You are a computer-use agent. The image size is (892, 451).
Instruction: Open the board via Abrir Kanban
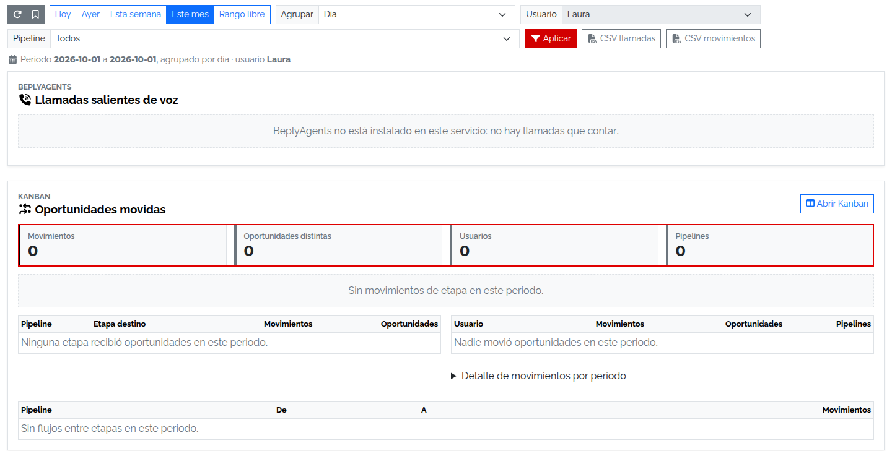(x=837, y=204)
